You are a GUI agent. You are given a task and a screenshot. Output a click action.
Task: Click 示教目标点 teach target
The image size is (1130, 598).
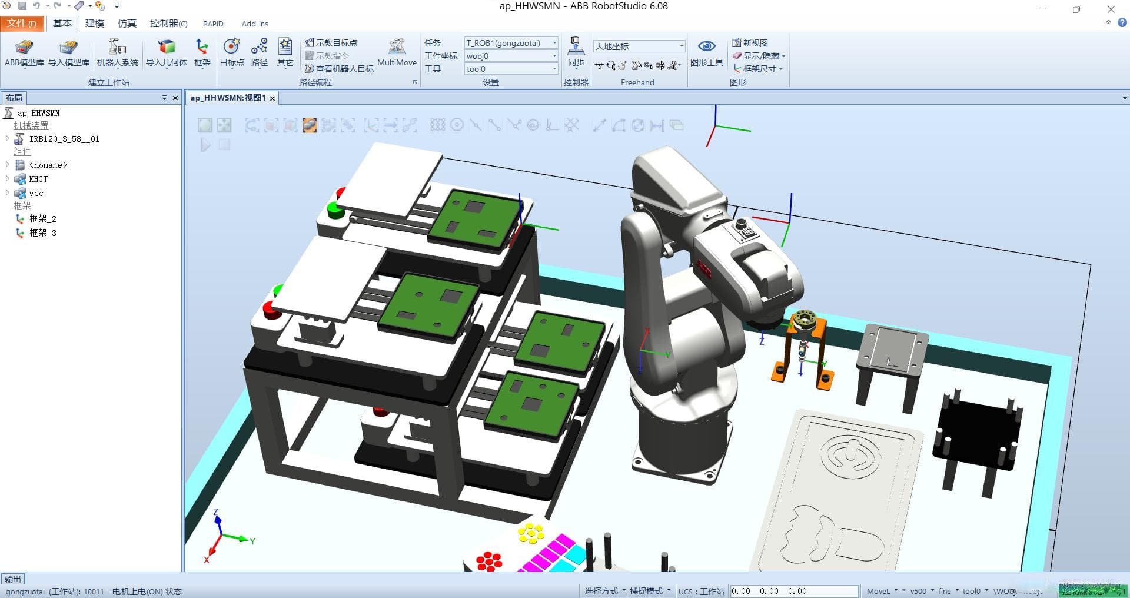click(x=331, y=43)
